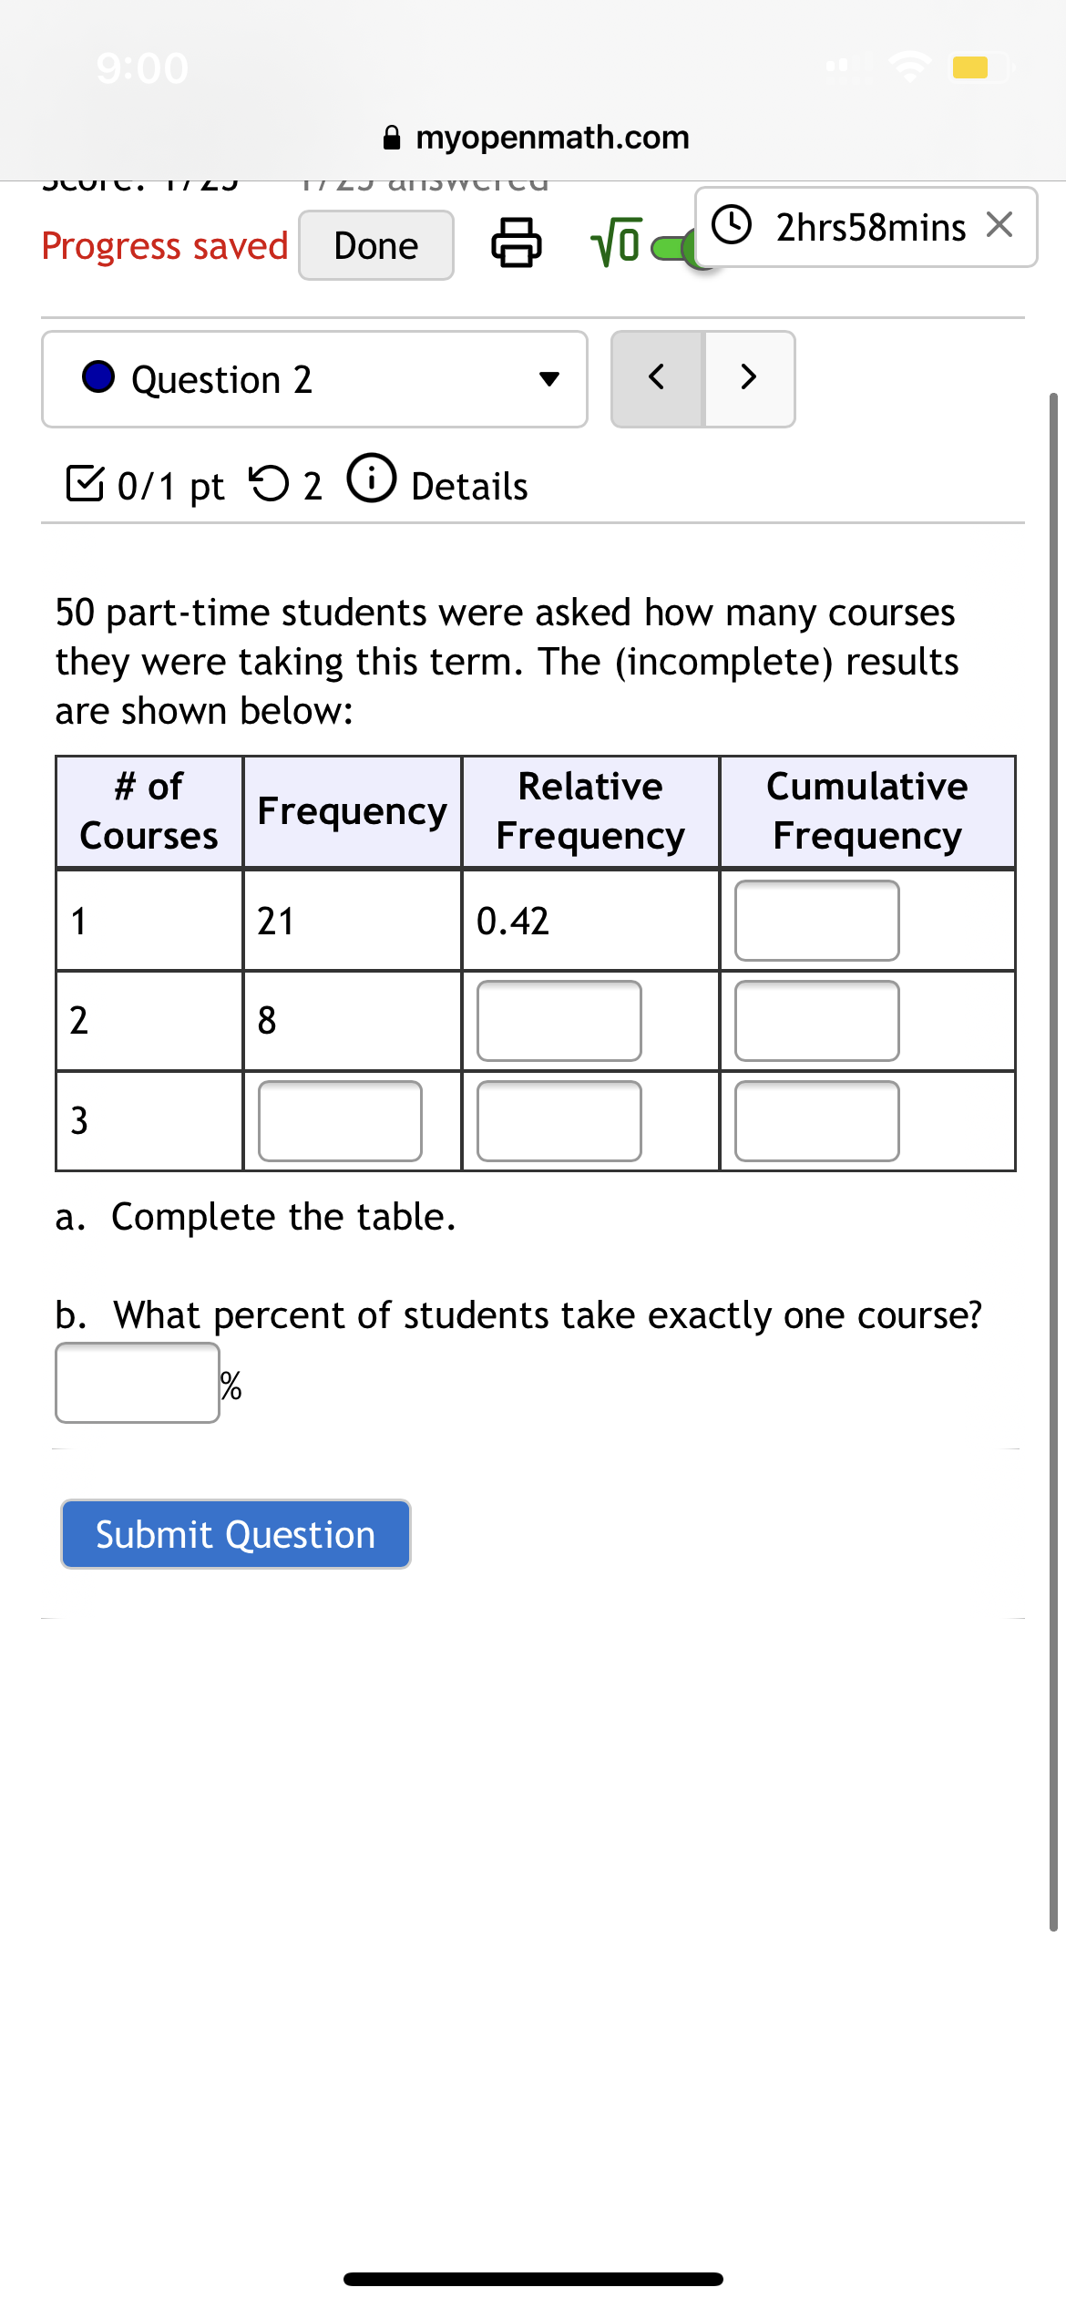Dismiss the timer with the X icon
The width and height of the screenshot is (1066, 2308).
coord(1000,225)
